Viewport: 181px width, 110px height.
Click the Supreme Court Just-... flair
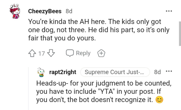pos(115,72)
